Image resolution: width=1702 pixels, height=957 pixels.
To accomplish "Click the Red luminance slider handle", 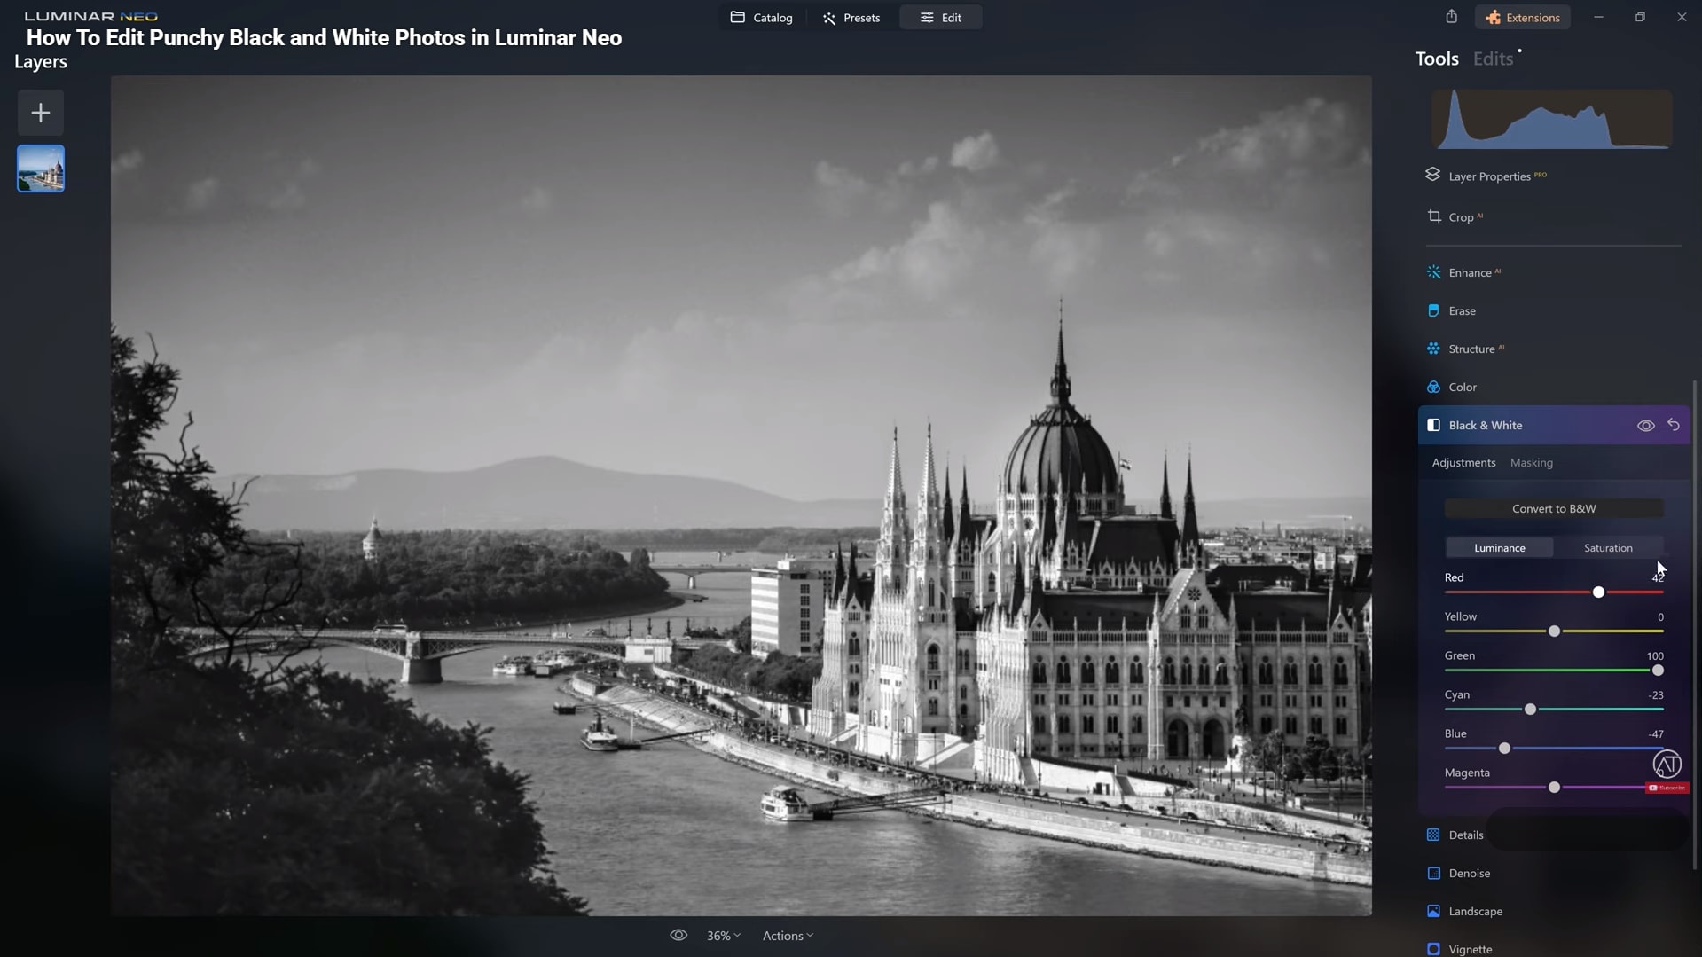I will pos(1598,592).
